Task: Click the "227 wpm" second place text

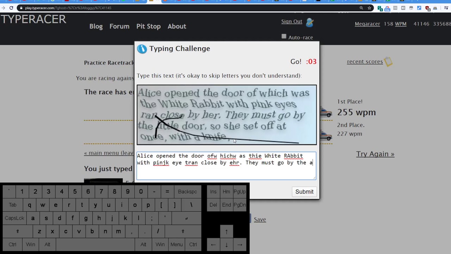Action: coord(350,134)
